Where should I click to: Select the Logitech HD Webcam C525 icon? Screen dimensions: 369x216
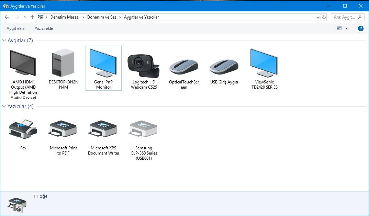[144, 66]
